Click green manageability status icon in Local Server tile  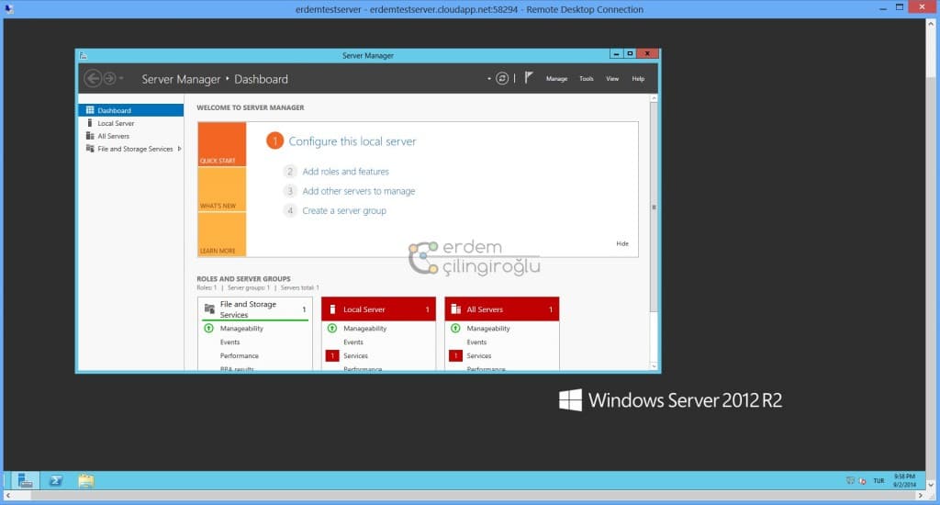332,328
